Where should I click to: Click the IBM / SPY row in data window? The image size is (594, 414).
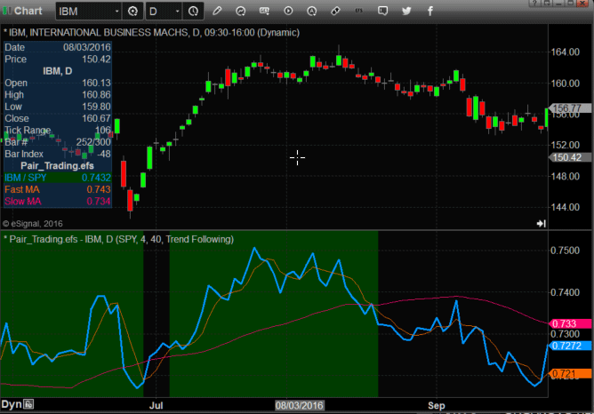[x=58, y=178]
